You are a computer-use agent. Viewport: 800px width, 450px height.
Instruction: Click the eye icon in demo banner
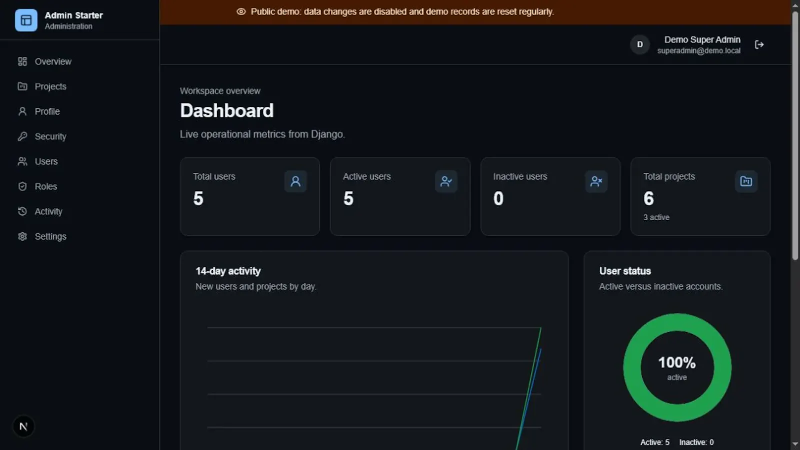click(x=241, y=11)
